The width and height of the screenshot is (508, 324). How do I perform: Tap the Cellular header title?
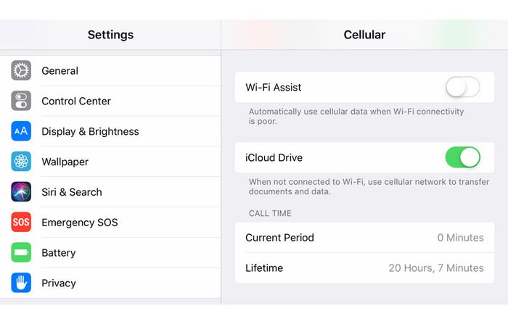coord(364,35)
